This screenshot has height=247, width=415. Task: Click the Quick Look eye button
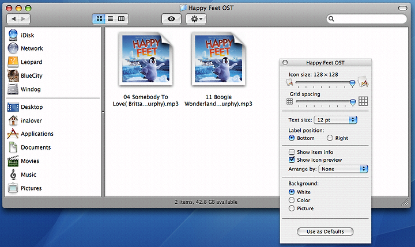pos(171,19)
